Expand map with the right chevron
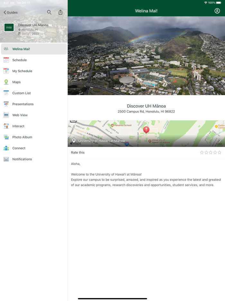This screenshot has width=225, height=301. click(x=220, y=141)
